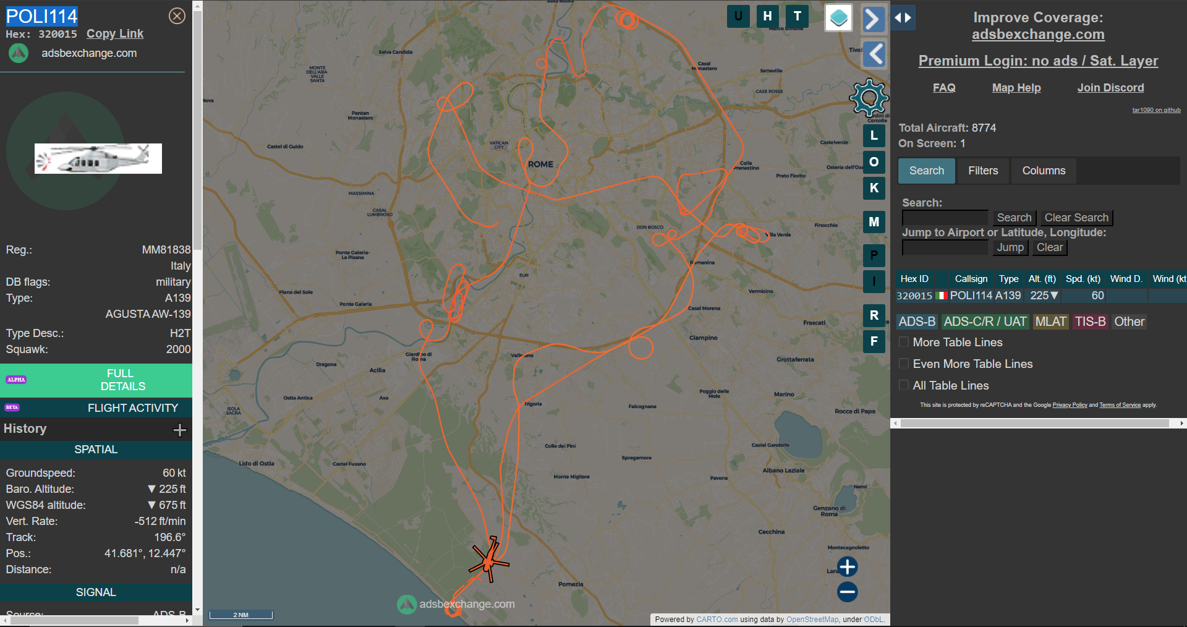Click the P map button

[x=874, y=255]
